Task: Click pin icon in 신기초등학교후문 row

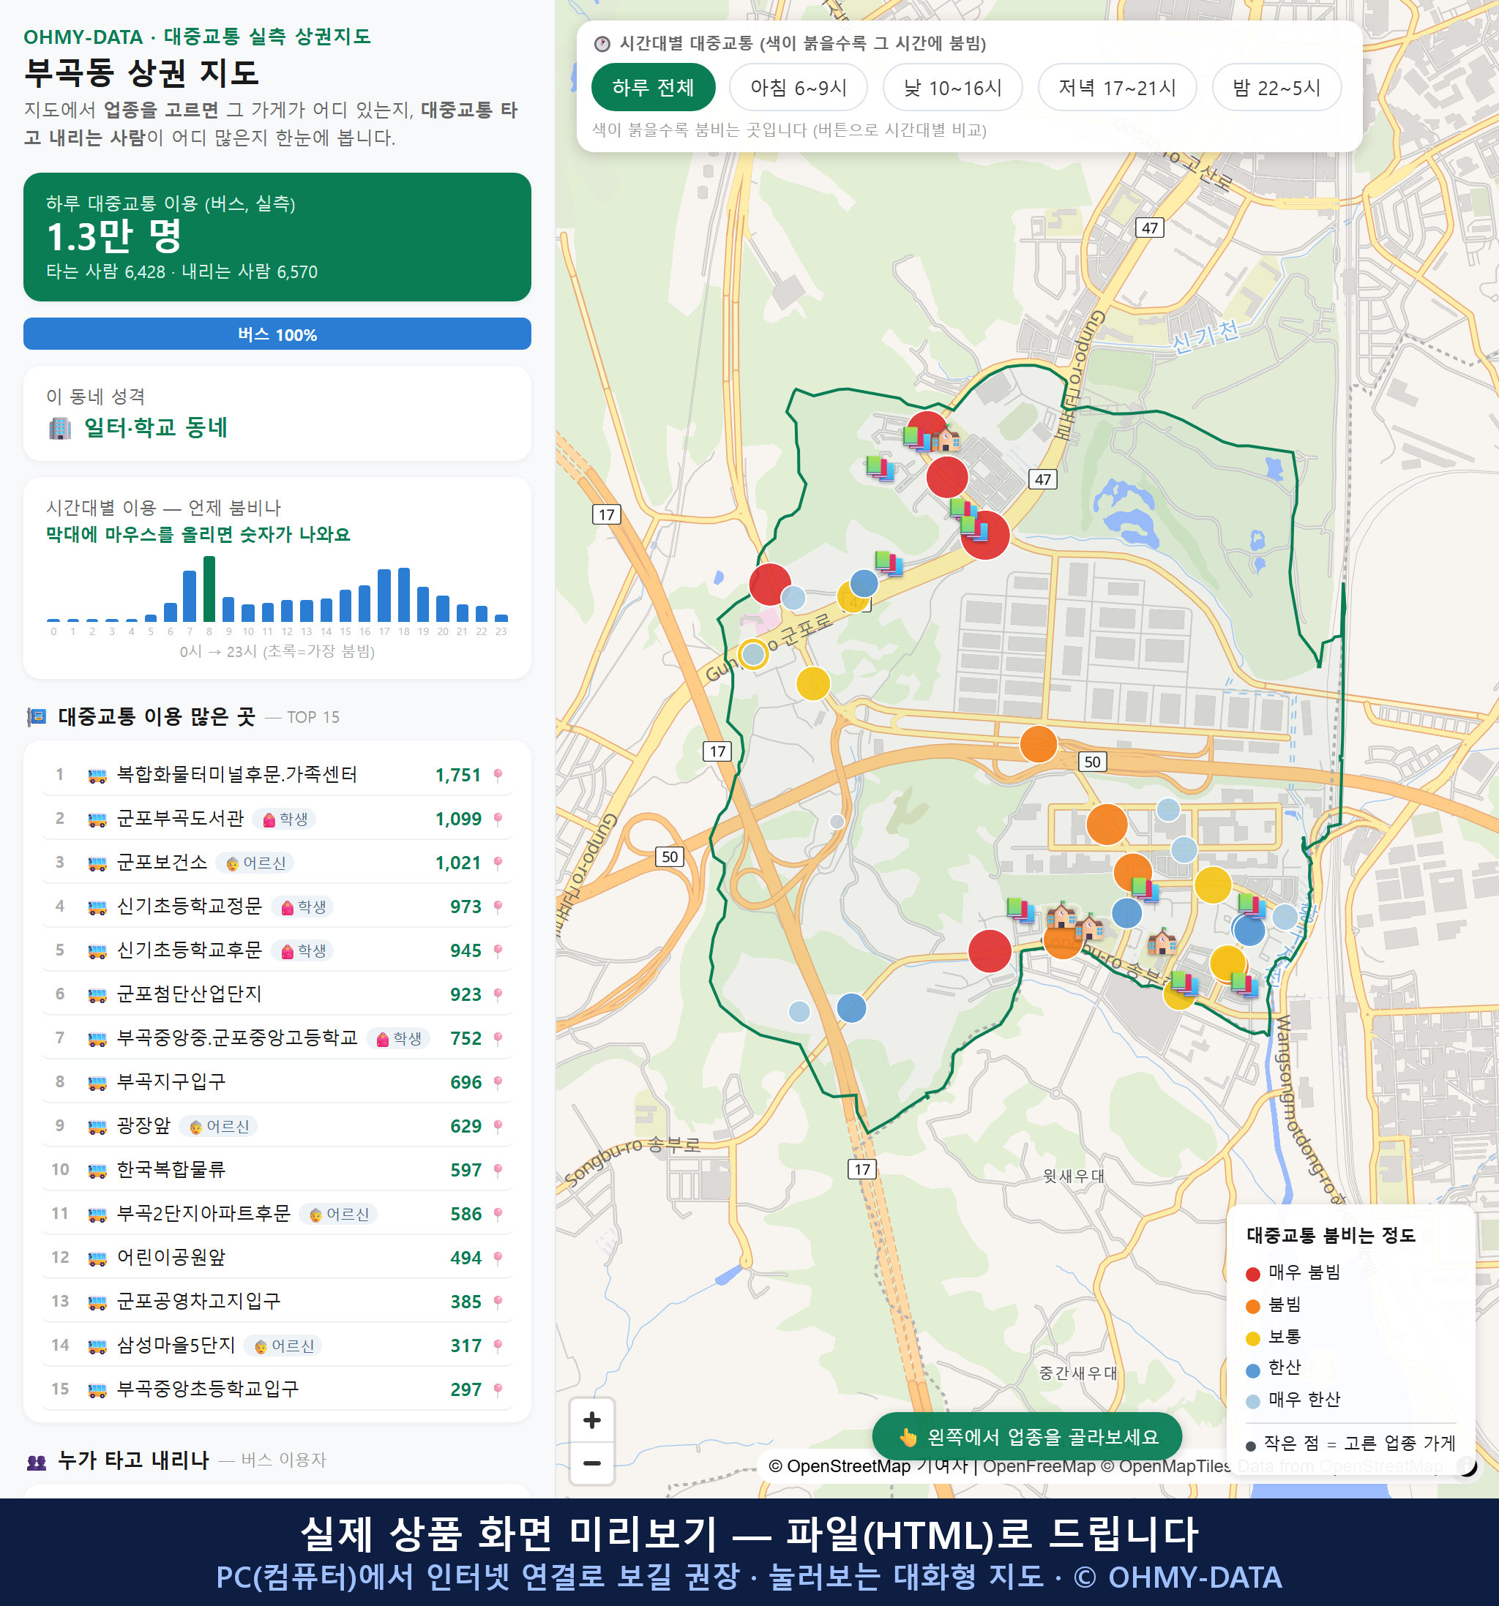Action: coord(498,951)
